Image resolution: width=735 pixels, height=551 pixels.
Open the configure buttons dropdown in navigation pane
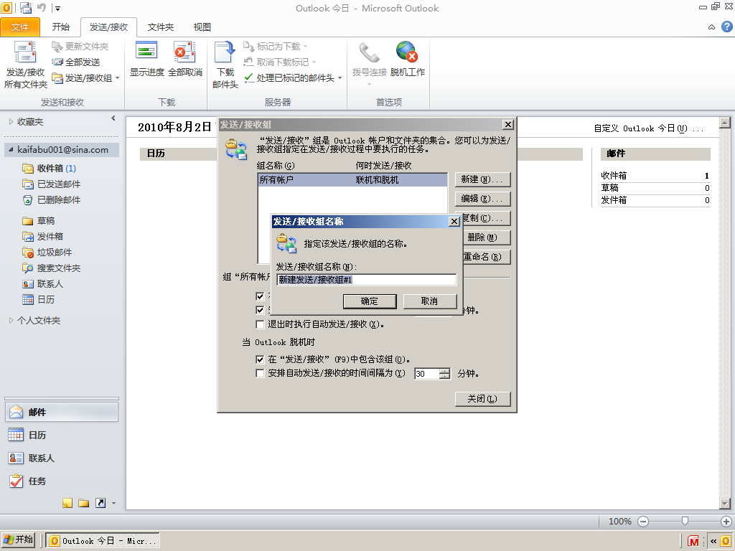(113, 504)
